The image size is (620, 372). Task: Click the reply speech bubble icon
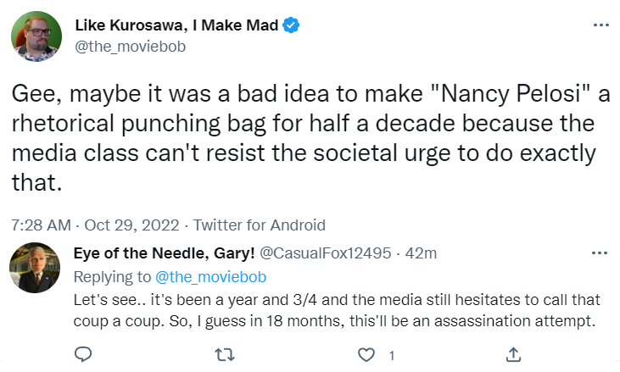82,353
